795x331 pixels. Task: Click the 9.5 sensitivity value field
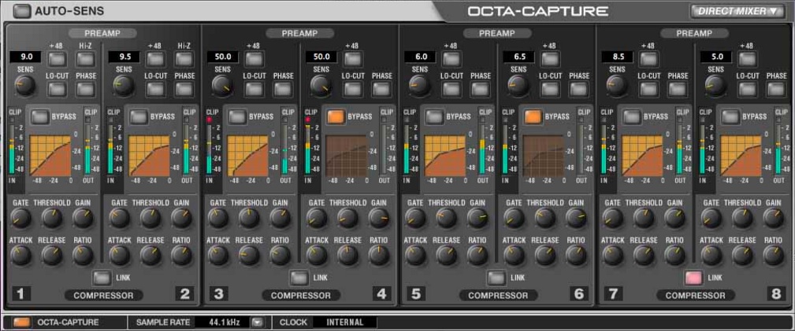[124, 57]
